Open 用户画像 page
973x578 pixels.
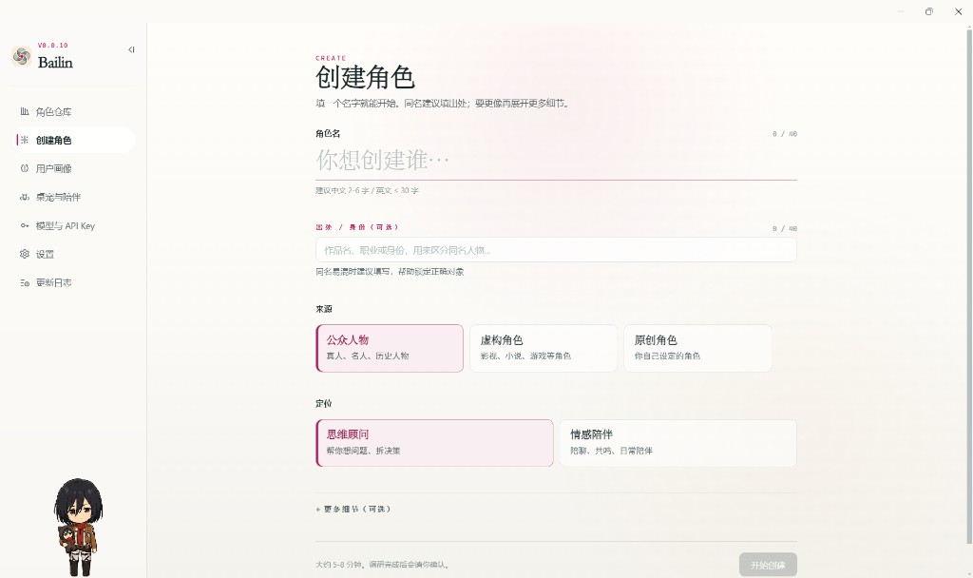point(74,168)
